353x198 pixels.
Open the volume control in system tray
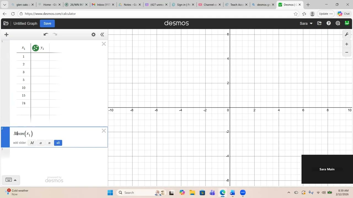click(x=324, y=193)
